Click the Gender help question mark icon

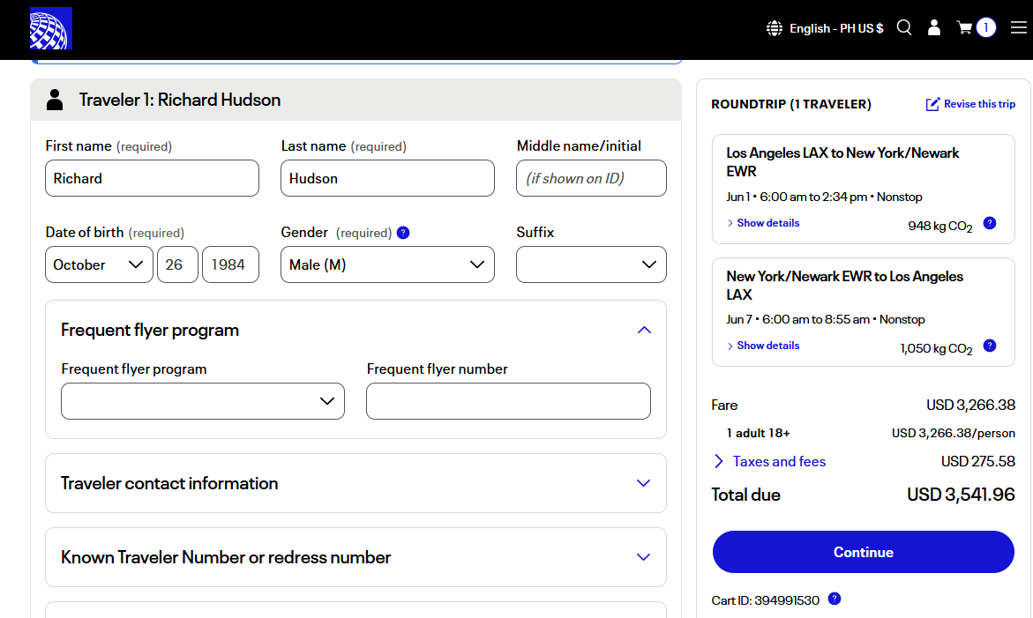click(403, 233)
